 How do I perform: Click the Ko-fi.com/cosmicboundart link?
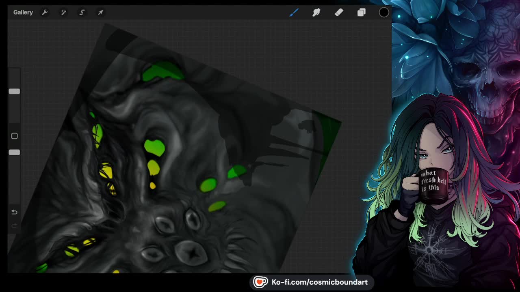[x=319, y=282]
